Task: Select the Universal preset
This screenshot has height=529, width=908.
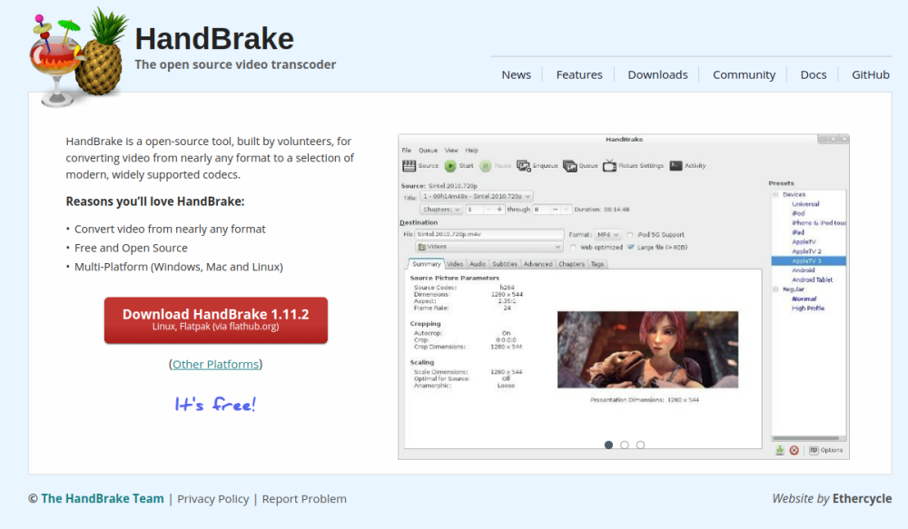Action: (805, 204)
